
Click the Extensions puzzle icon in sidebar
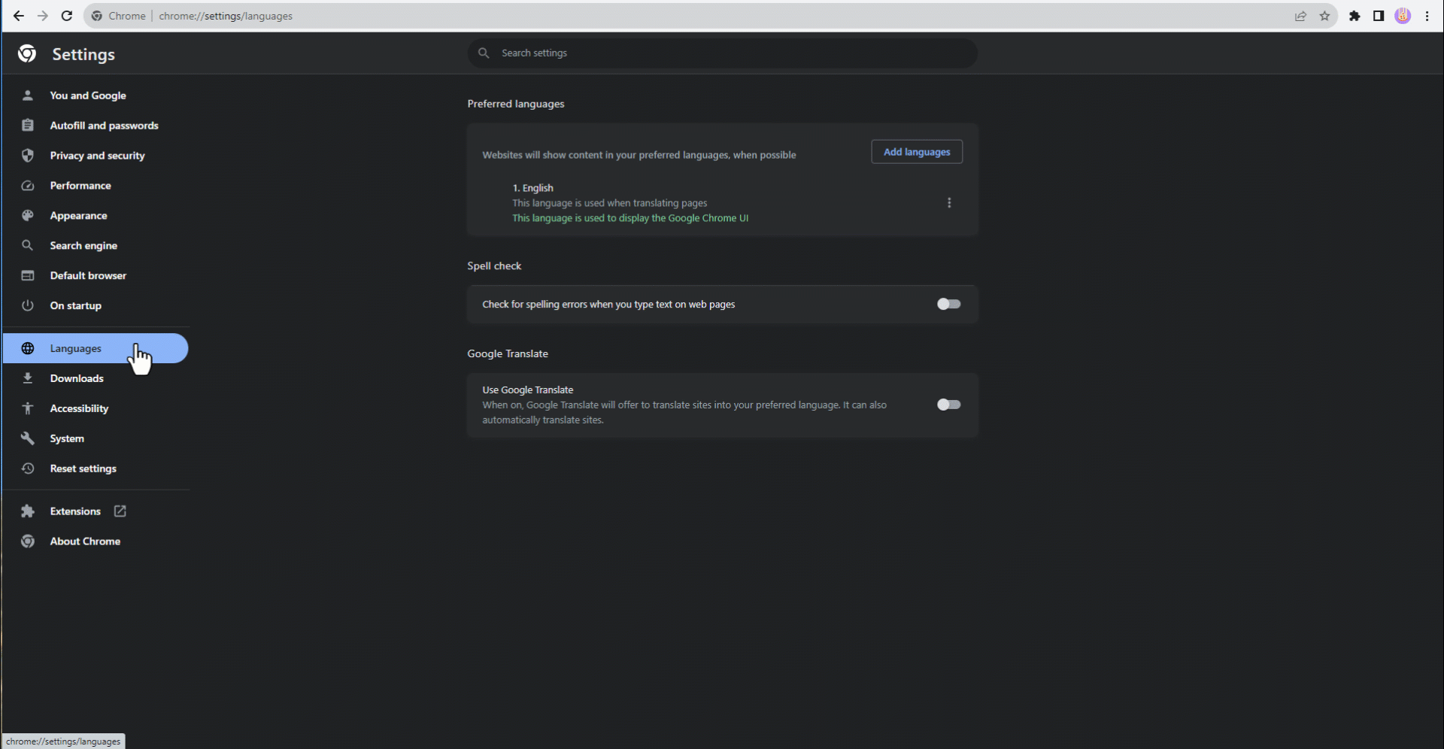pos(28,511)
